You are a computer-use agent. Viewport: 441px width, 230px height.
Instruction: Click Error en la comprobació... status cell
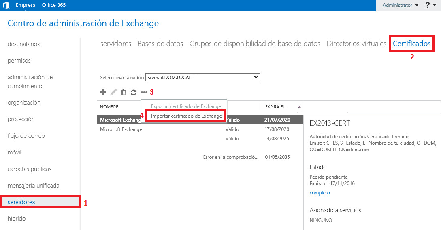pos(231,157)
